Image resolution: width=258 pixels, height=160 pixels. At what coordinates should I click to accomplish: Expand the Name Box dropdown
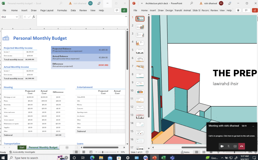tap(17, 17)
